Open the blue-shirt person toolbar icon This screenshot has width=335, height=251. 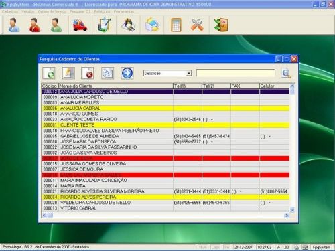13,25
